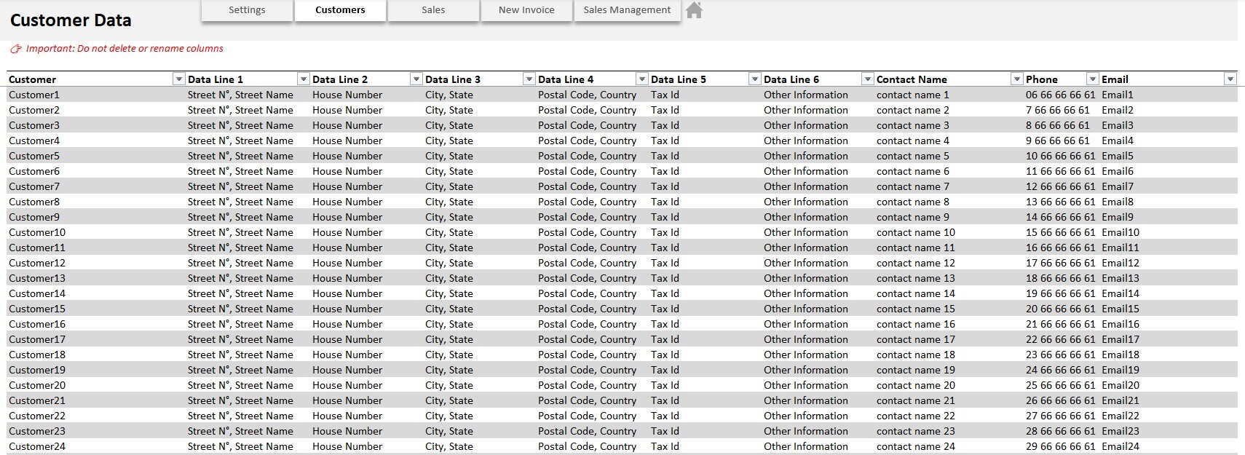Select Other Information cell in Customer23 row
Viewport: 1245px width, 455px height.
click(818, 431)
